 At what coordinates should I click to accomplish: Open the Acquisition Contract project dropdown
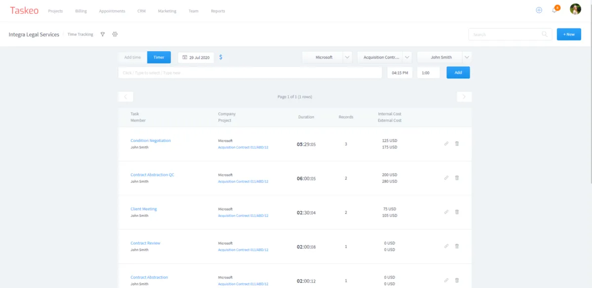[407, 57]
